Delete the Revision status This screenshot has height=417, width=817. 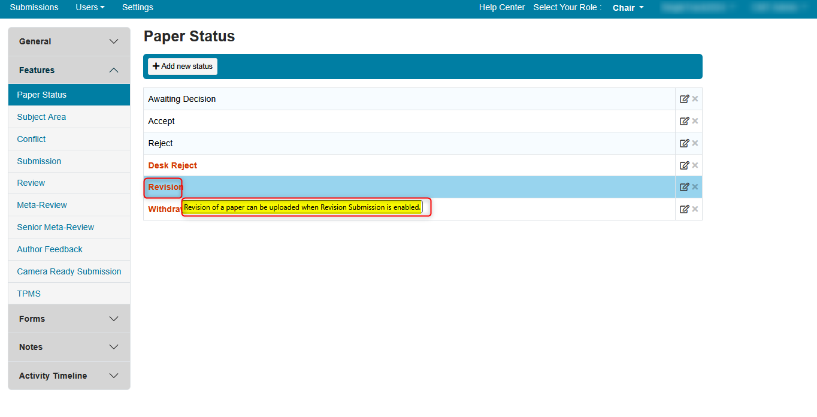coord(695,187)
